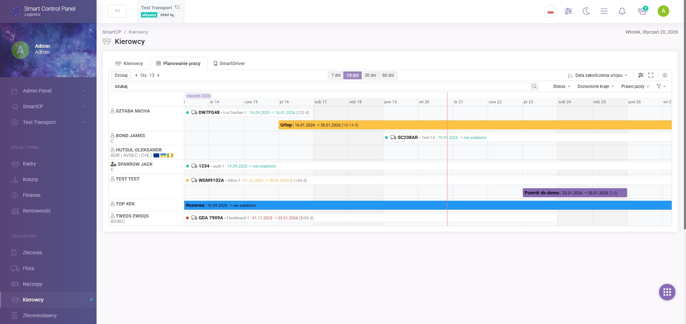The height and width of the screenshot is (324, 686).
Task: Toggle dark mode moon icon
Action: click(x=586, y=11)
